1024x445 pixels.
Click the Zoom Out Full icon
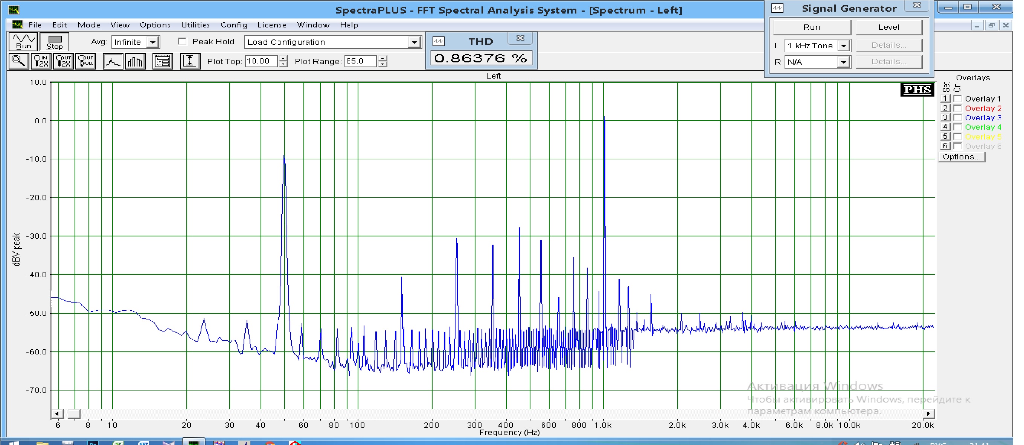(85, 62)
